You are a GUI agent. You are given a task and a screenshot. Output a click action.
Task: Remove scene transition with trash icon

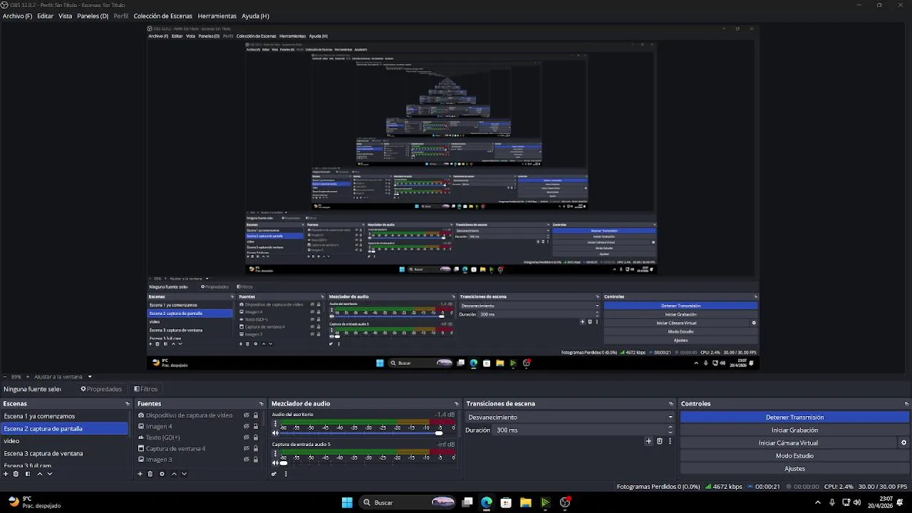coord(660,441)
